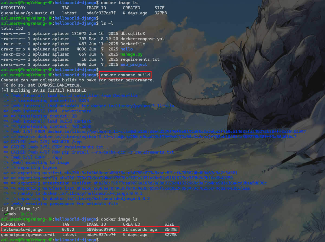Click the '21 seconds ago' created value
Viewport: 325px width, 242px height.
(x=140, y=230)
